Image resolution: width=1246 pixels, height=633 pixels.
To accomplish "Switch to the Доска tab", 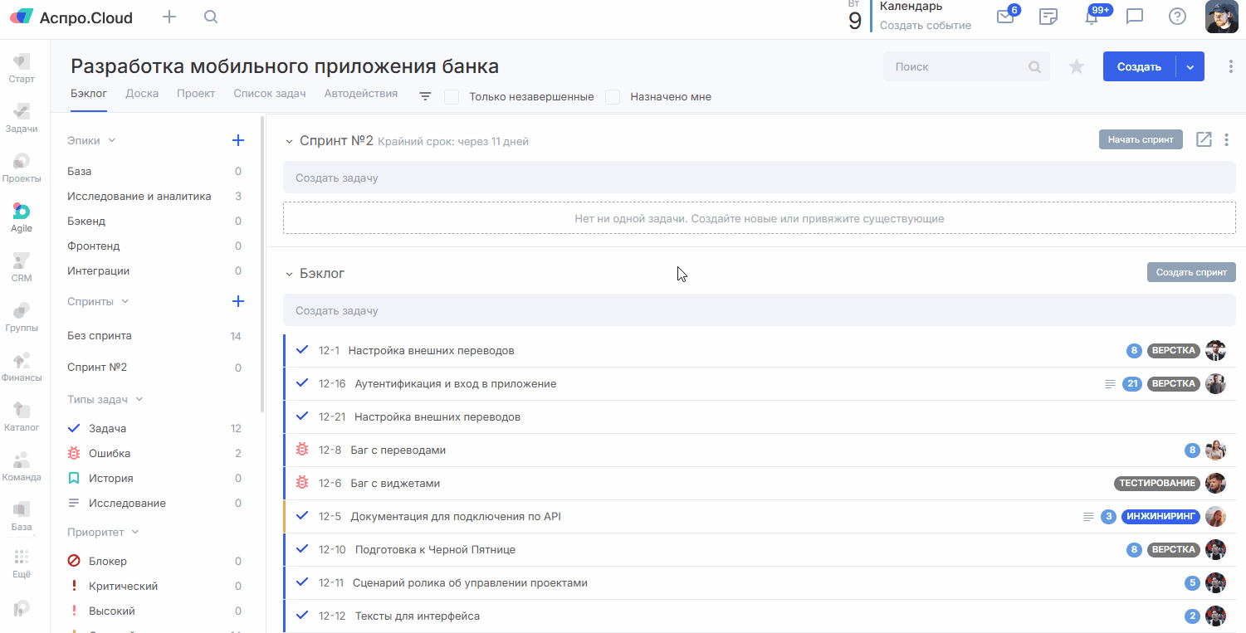I will 142,94.
